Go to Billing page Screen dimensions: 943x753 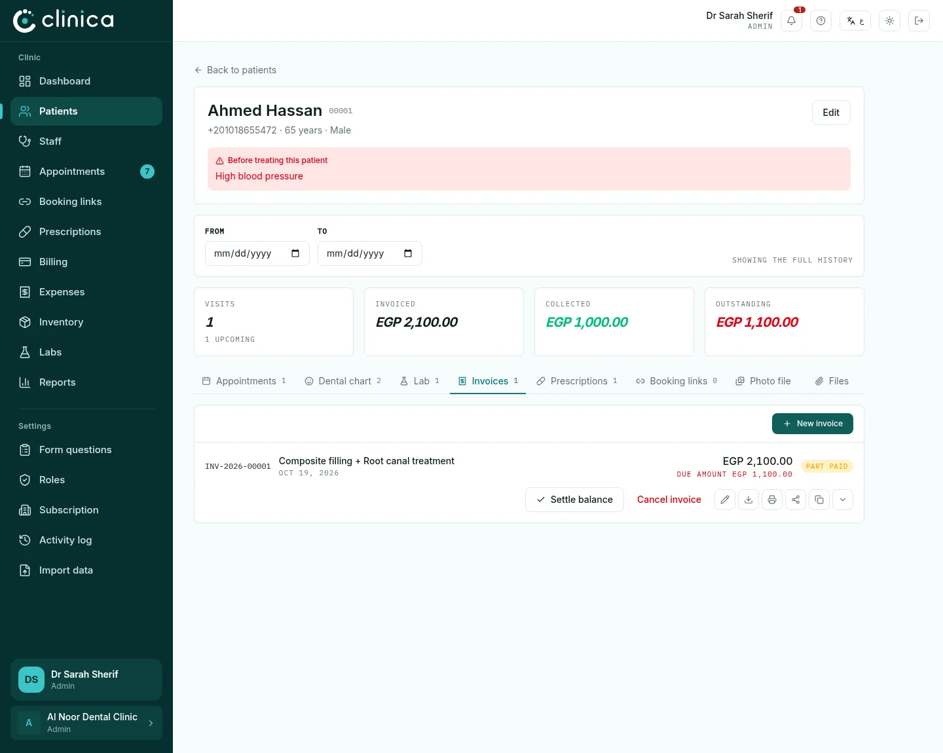coord(86,262)
